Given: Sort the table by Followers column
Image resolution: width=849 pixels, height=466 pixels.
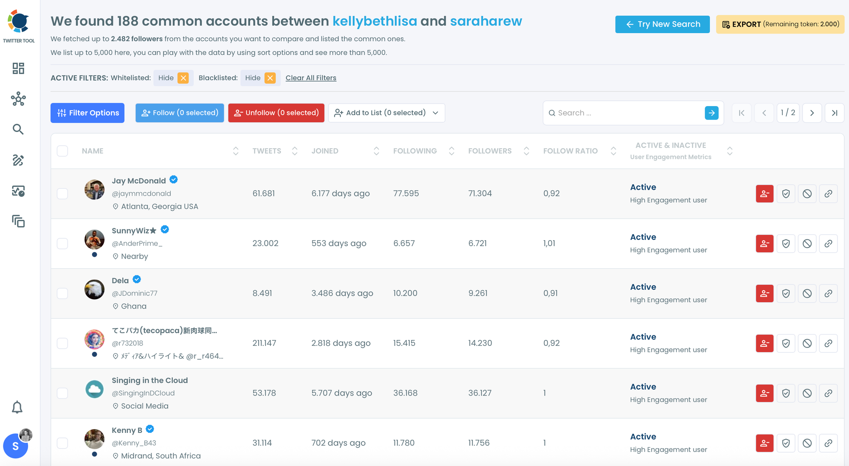Looking at the screenshot, I should click(x=526, y=151).
